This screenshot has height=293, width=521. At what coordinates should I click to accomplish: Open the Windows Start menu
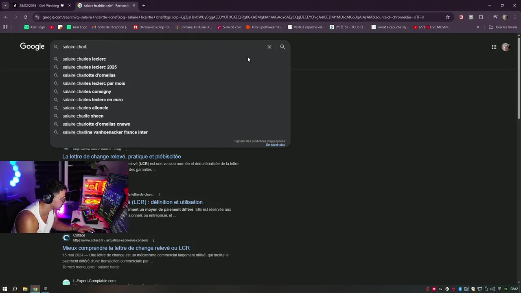[x=5, y=289]
